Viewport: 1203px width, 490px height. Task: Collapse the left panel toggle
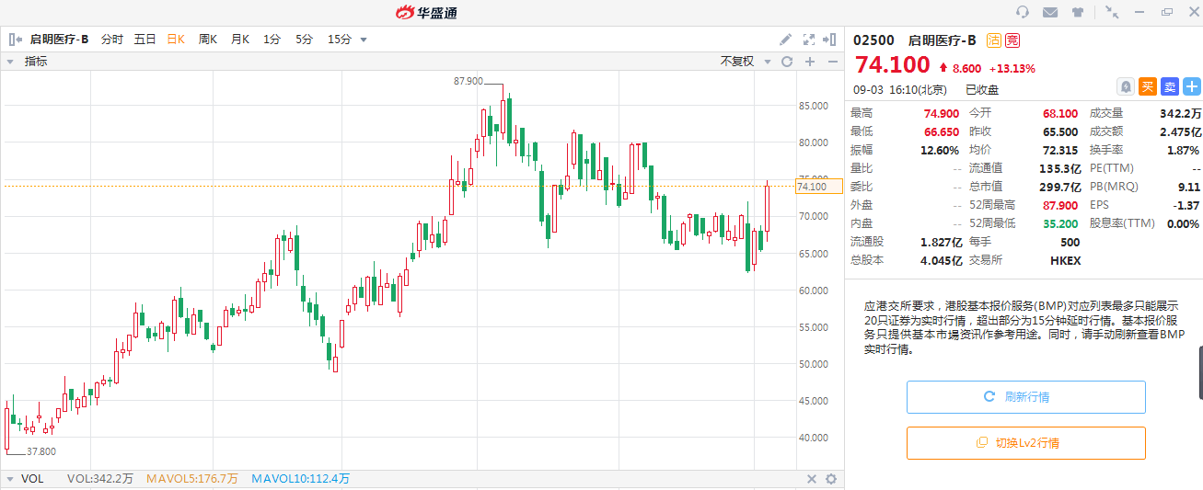pos(15,40)
